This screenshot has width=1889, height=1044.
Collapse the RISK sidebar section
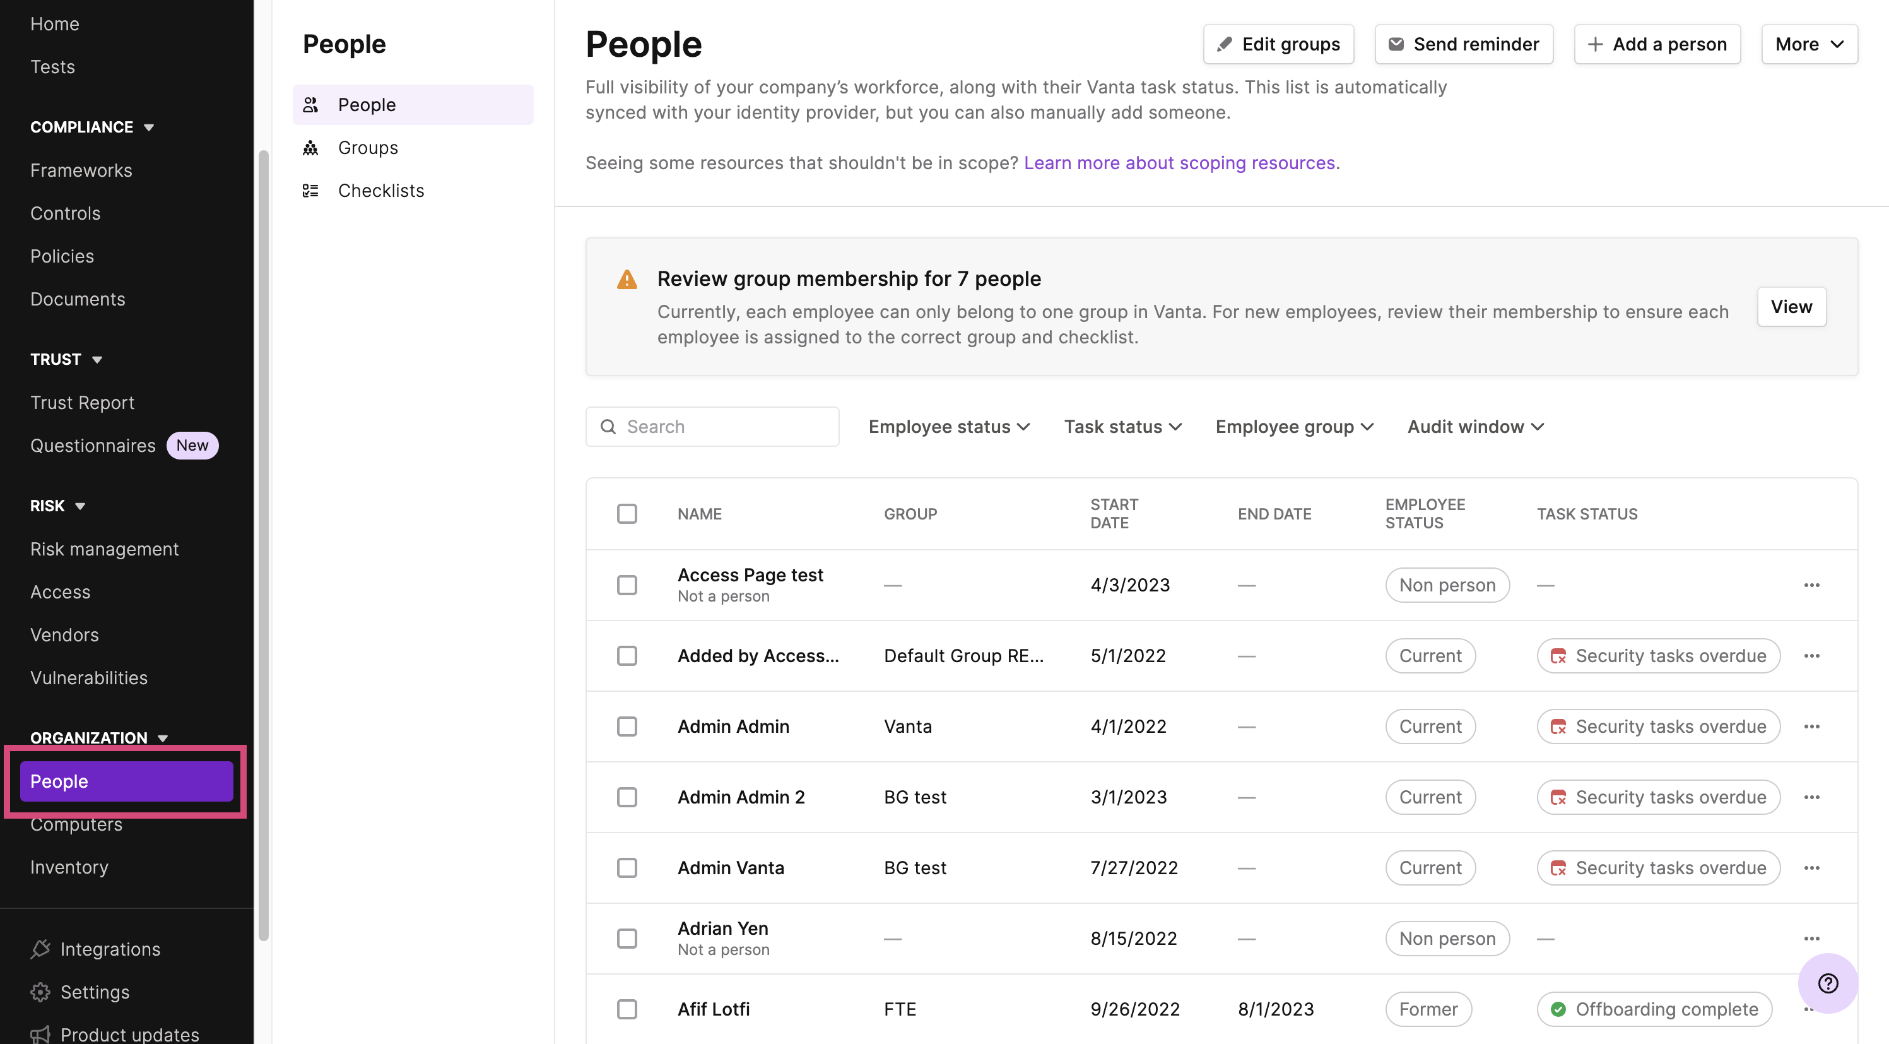coord(58,506)
